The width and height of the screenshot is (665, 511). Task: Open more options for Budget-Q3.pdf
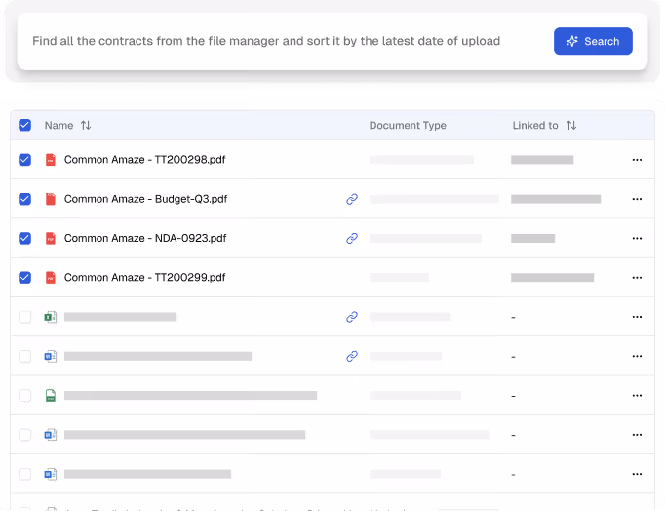(x=637, y=199)
